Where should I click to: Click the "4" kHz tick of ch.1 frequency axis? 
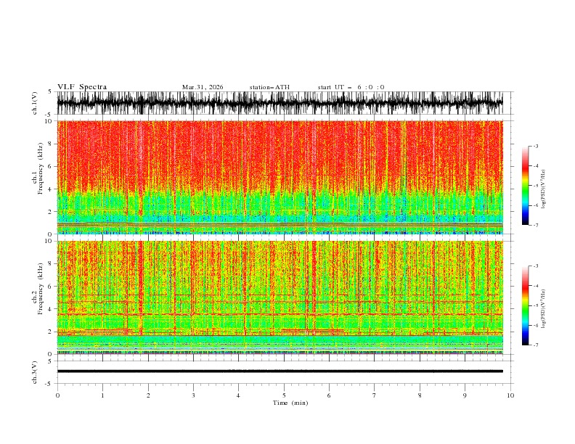tap(50, 189)
